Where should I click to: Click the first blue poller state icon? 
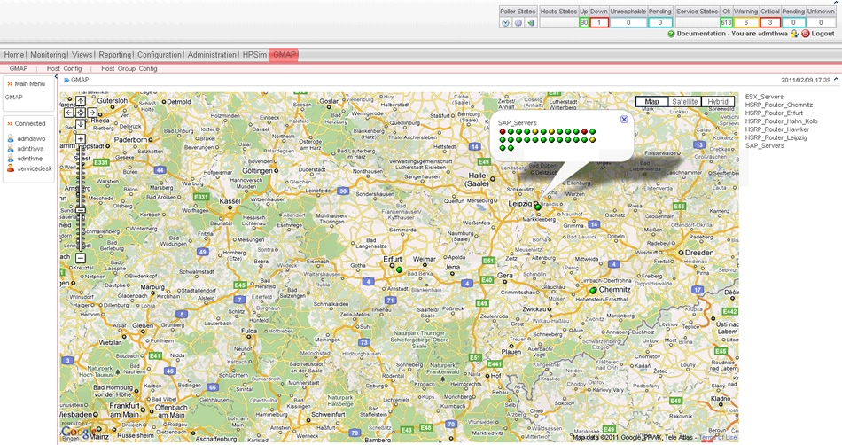point(505,22)
